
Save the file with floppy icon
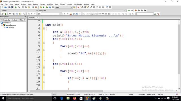tap(8, 7)
